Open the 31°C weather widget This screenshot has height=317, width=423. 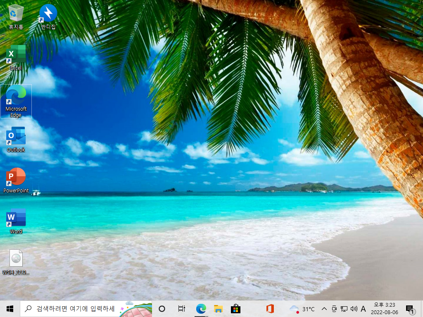pos(302,309)
